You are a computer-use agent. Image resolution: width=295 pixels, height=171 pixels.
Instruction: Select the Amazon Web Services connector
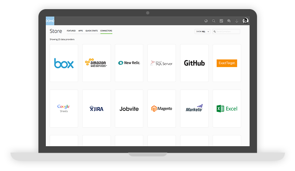point(96,63)
